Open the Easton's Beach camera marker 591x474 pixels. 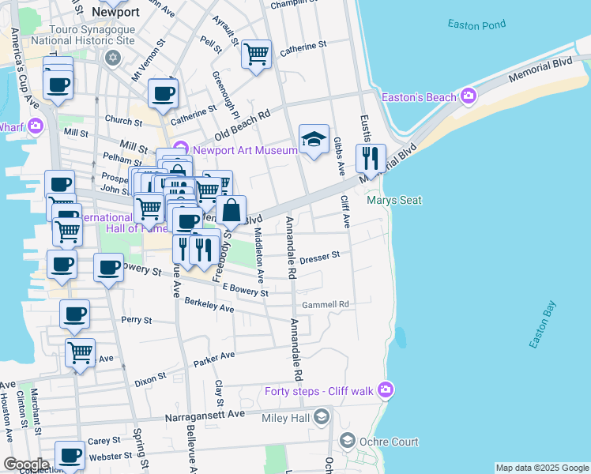pyautogui.click(x=468, y=96)
